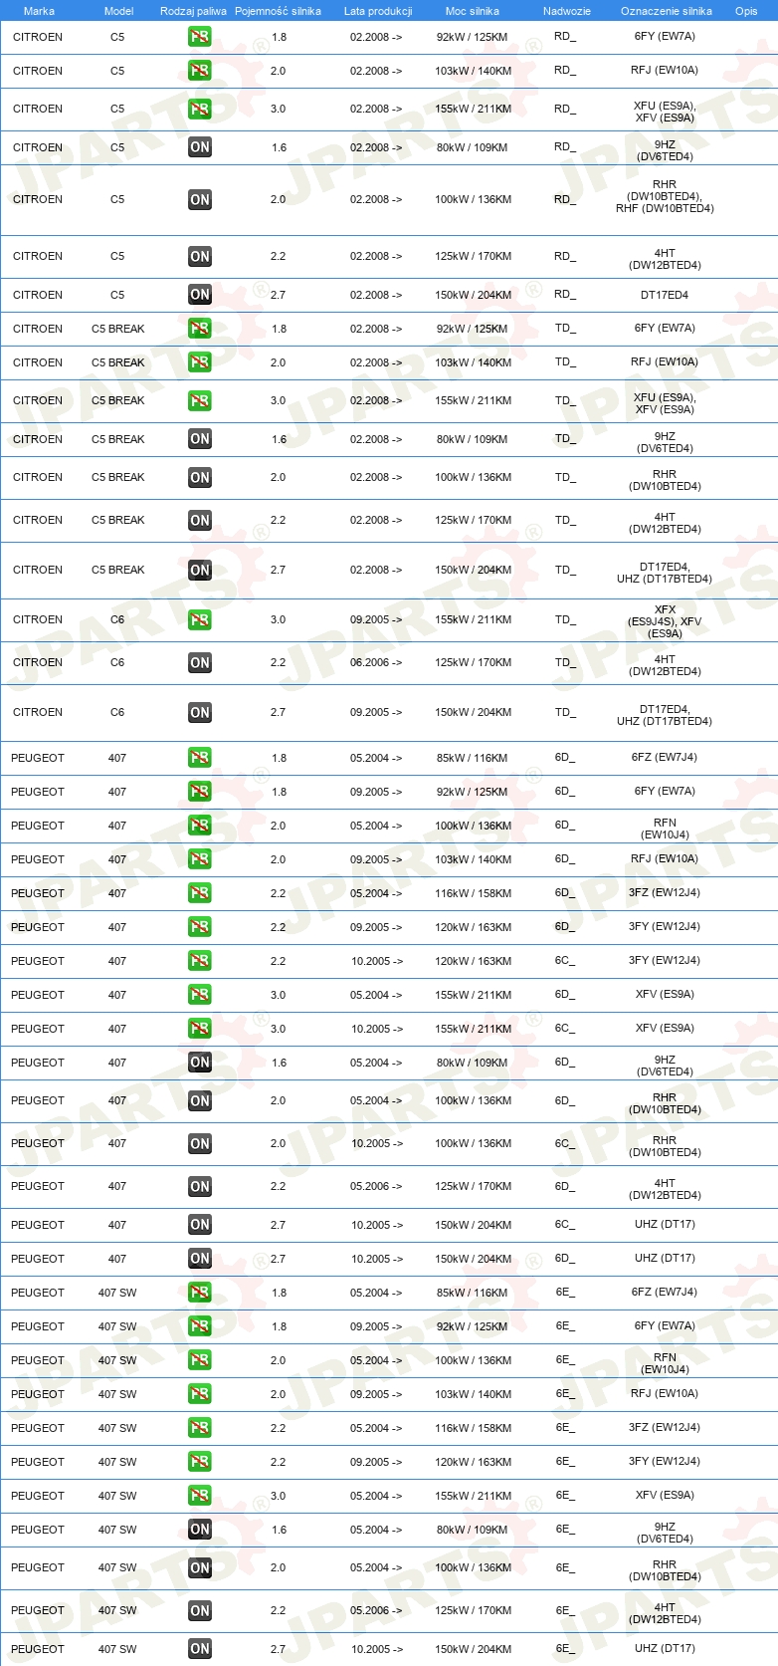
Task: Click the 'Moc silnika' column header
Action: (x=473, y=11)
